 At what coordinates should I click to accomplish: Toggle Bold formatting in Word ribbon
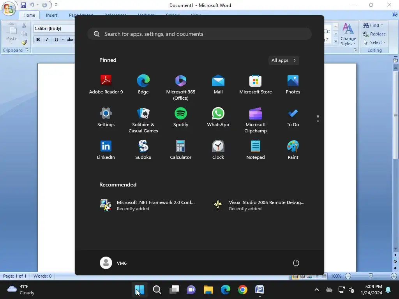click(38, 40)
